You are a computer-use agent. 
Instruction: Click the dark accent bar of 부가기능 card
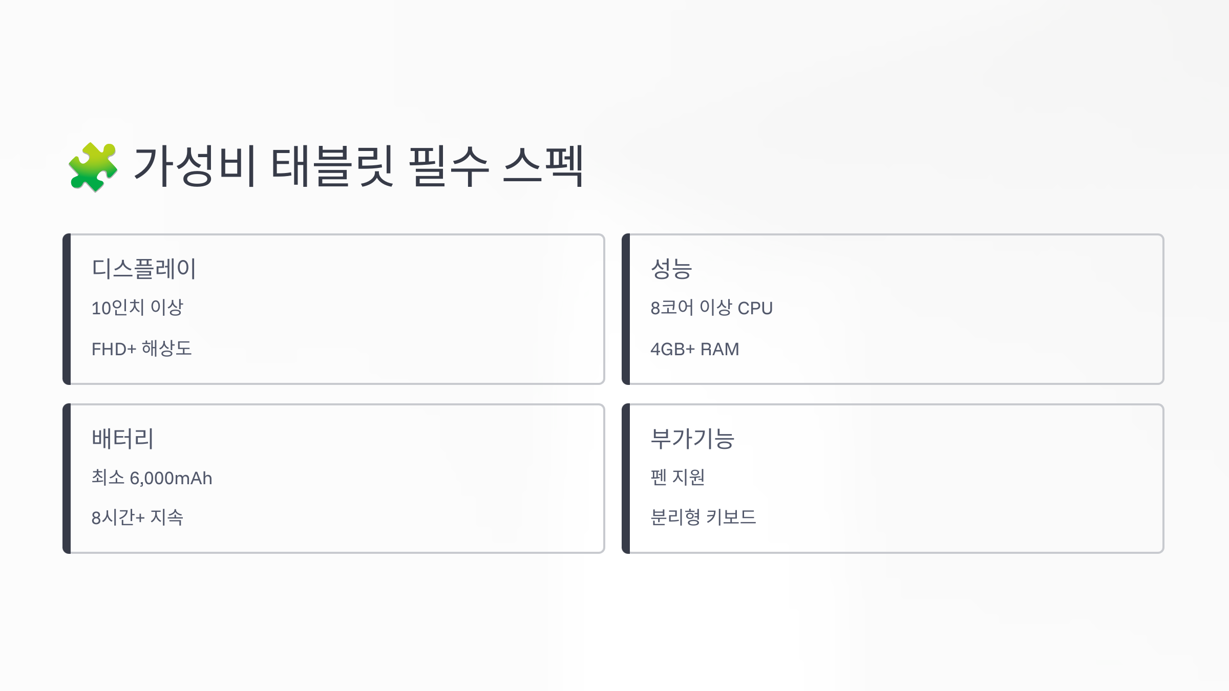coord(626,479)
